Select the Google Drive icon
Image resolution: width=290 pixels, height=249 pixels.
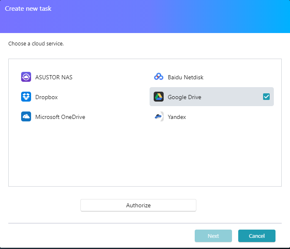(x=159, y=97)
